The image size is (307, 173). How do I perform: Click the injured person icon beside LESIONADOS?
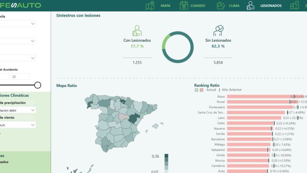251,5
